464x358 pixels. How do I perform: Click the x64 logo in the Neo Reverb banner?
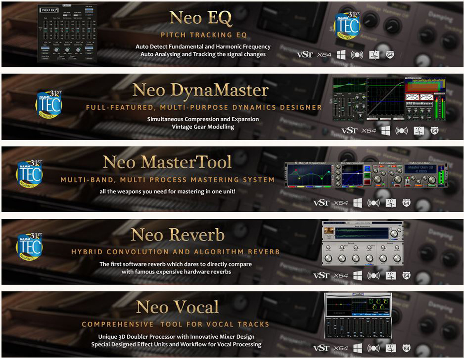[341, 275]
